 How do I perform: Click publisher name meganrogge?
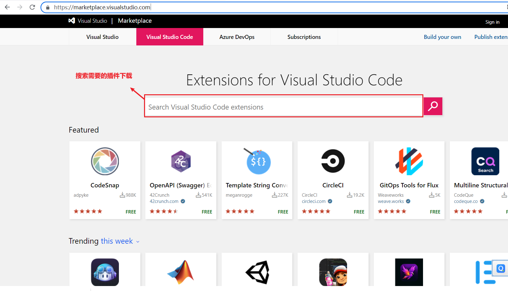(x=239, y=195)
